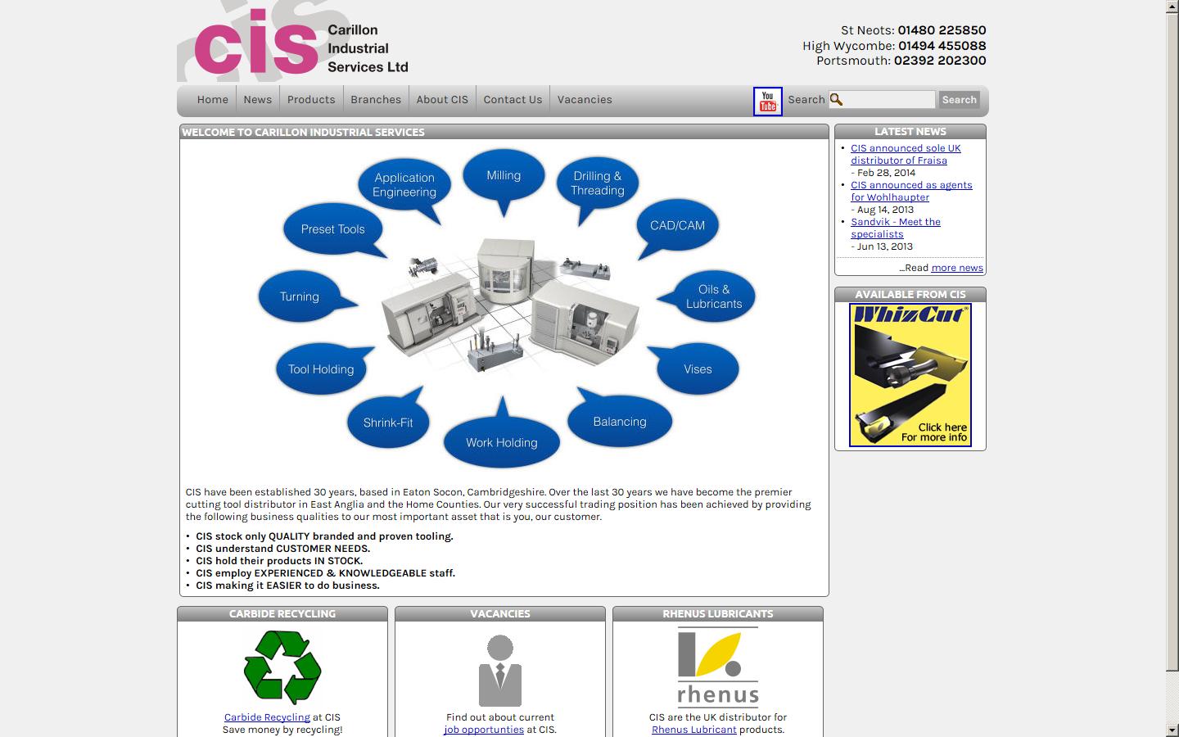Navigate to the Contact Us page

pyautogui.click(x=513, y=99)
